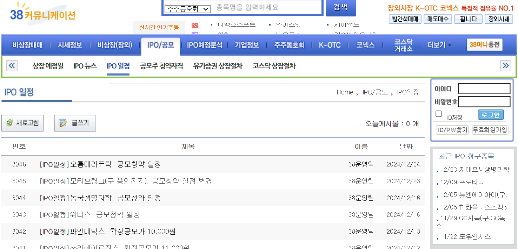This screenshot has height=249, width=518.
Task: Click the red K- badge near 티맥스소프트
Action: (195, 25)
